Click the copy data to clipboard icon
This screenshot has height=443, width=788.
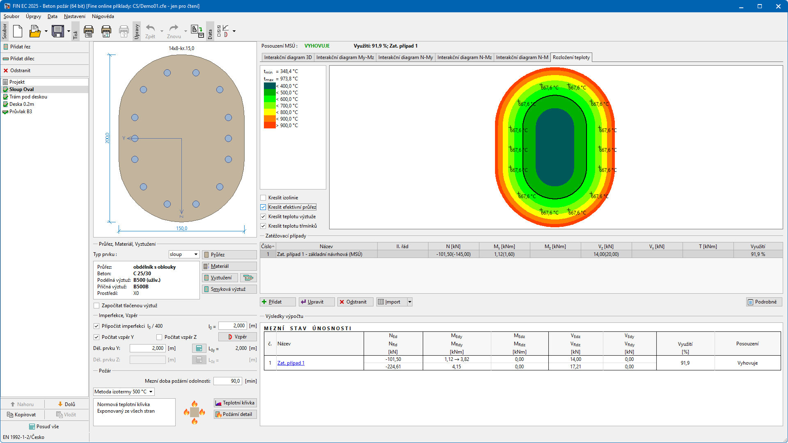point(197,31)
